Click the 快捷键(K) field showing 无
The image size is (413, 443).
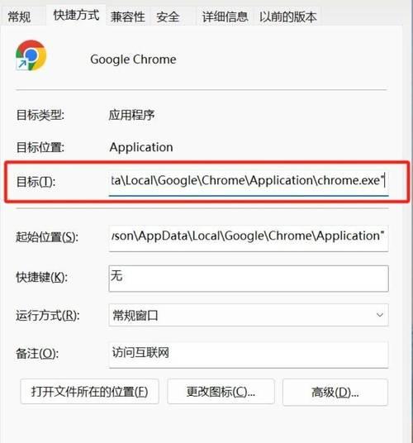(249, 279)
